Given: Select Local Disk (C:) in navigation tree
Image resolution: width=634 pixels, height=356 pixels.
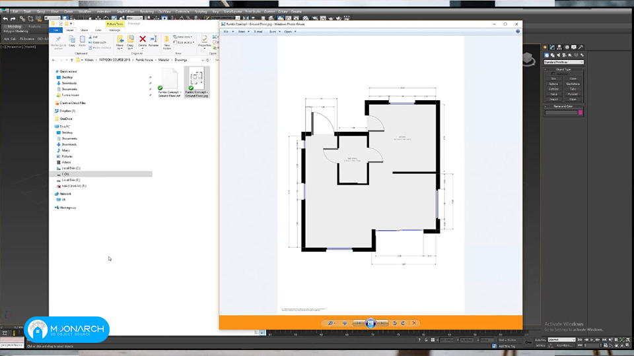Looking at the screenshot, I should point(71,168).
